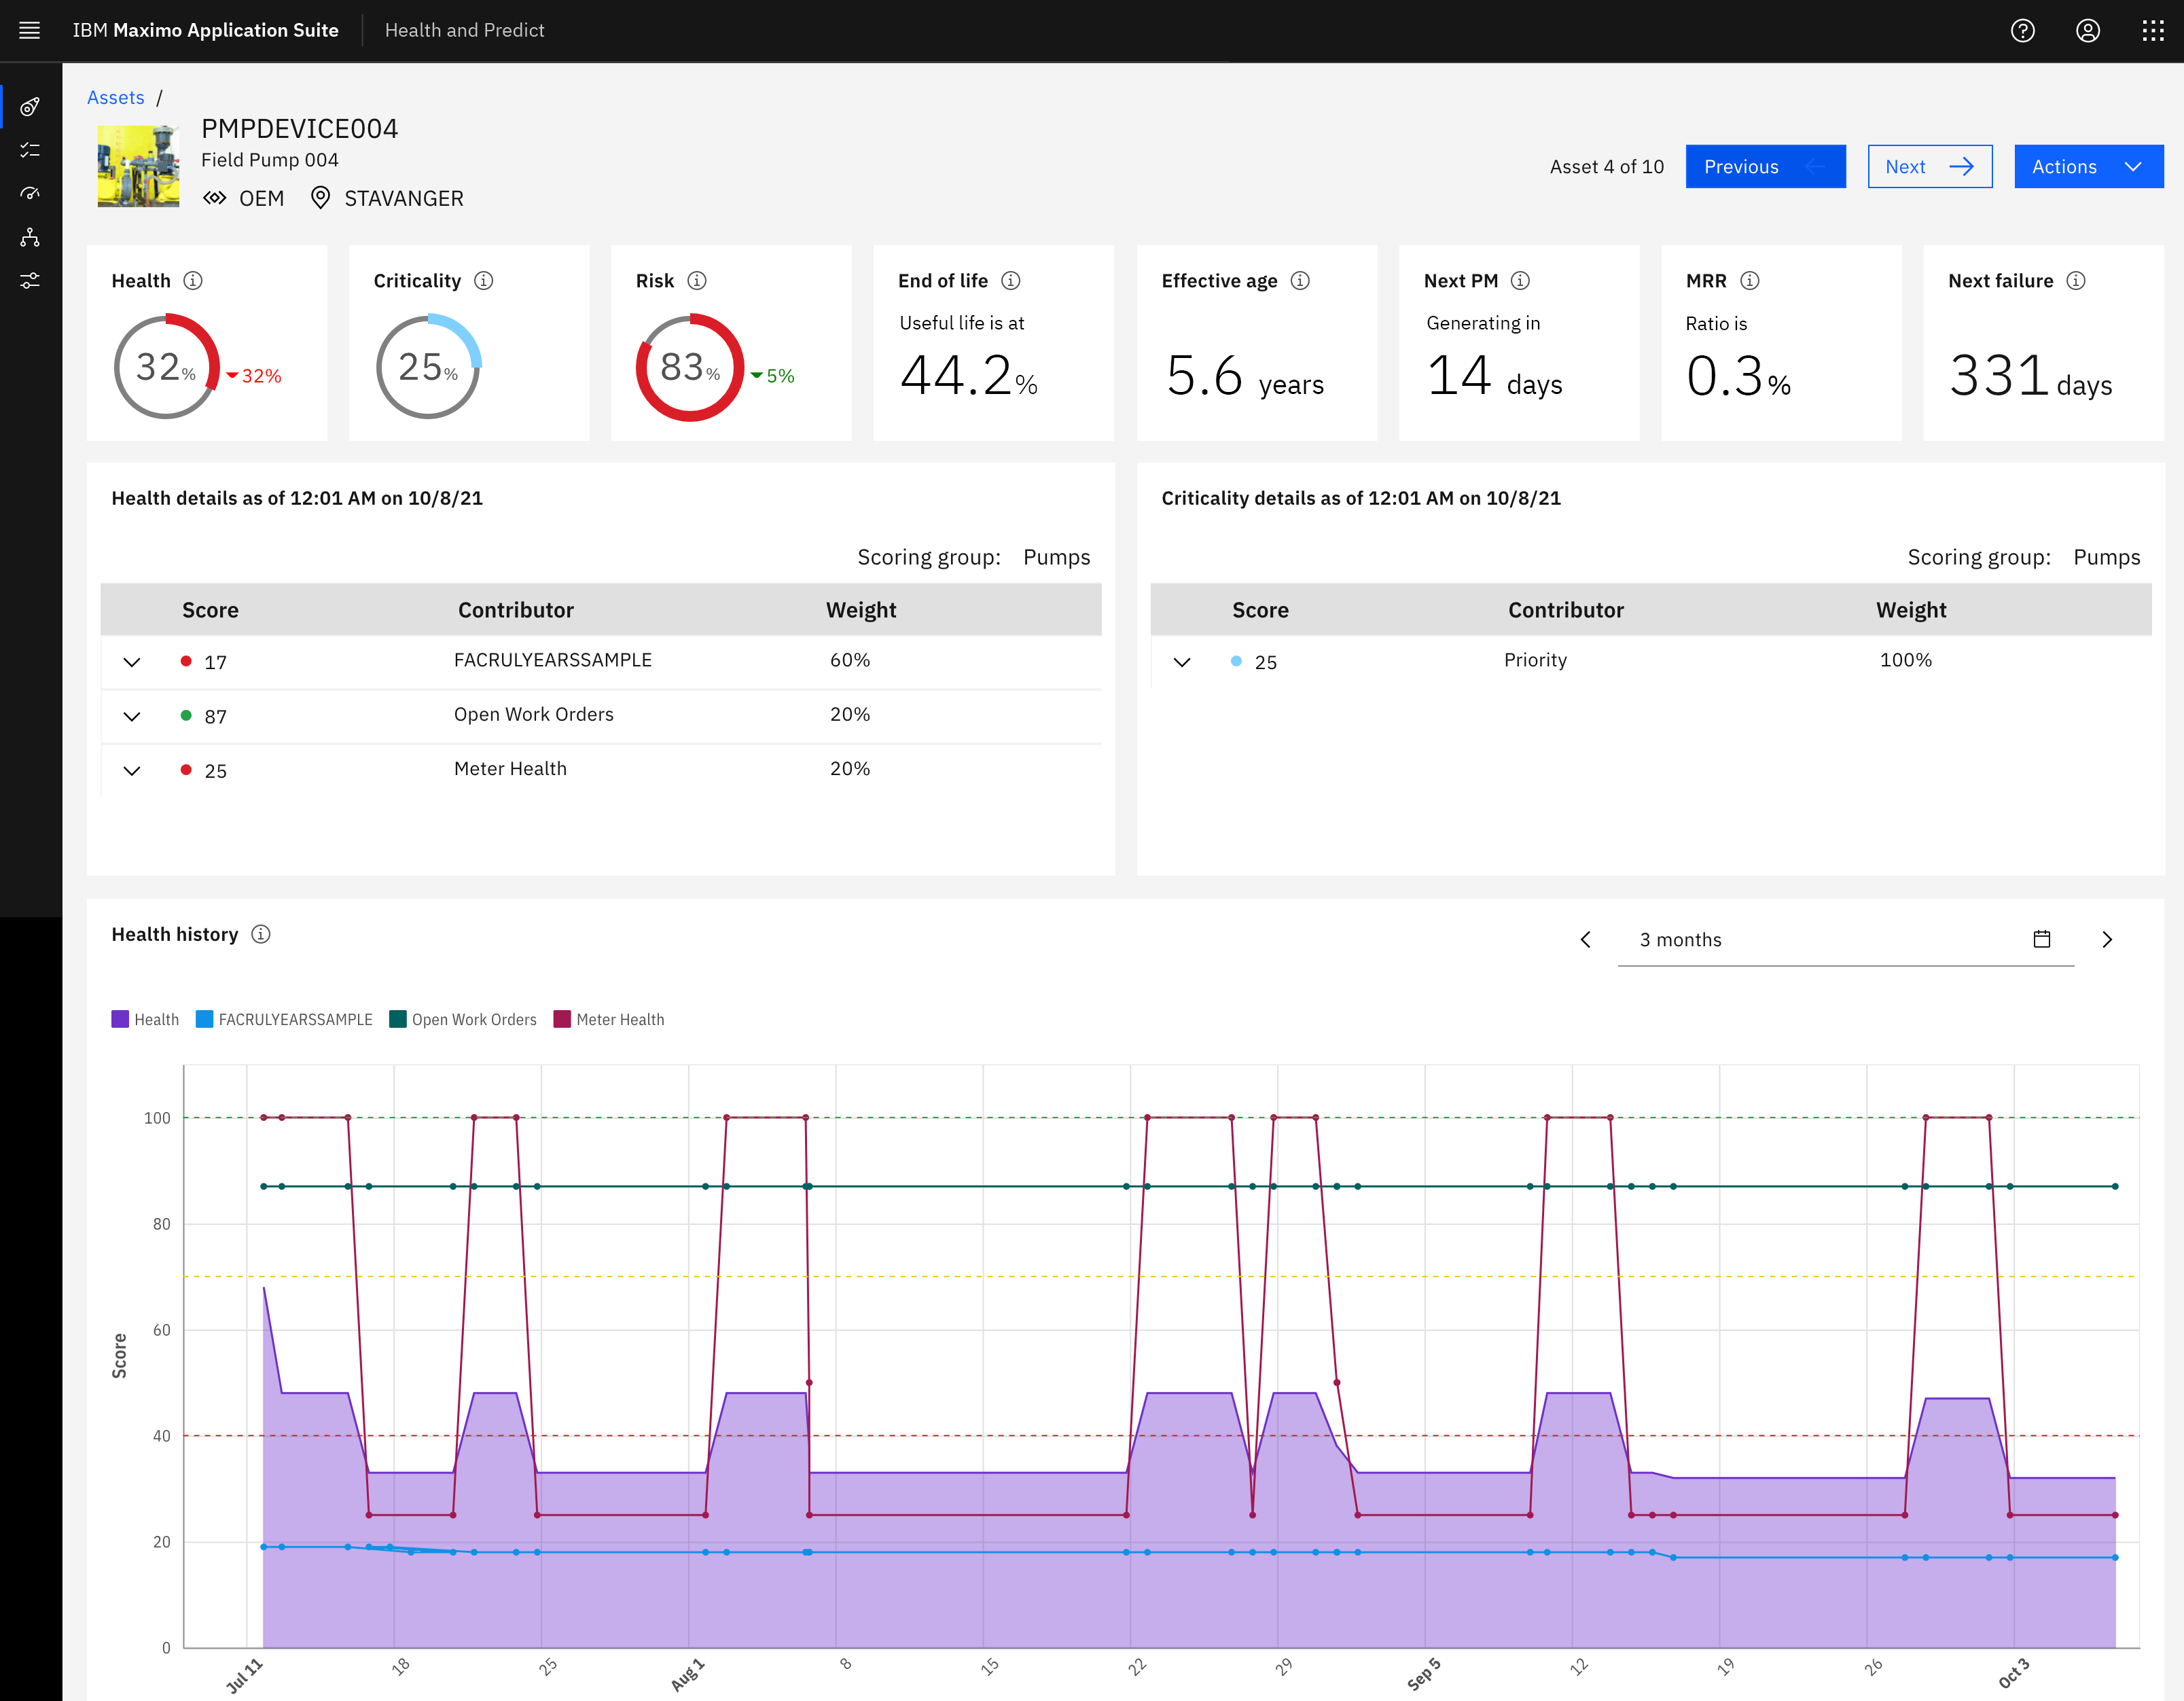
Task: Expand the FACRULYEARSSAMPLE contributor row
Action: [x=132, y=662]
